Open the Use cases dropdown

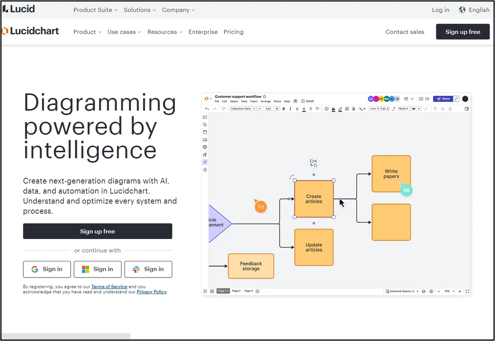click(x=124, y=32)
